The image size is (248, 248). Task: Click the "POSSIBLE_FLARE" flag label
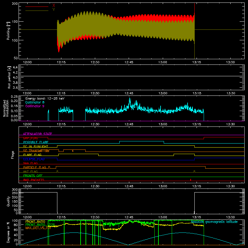tap(36, 142)
